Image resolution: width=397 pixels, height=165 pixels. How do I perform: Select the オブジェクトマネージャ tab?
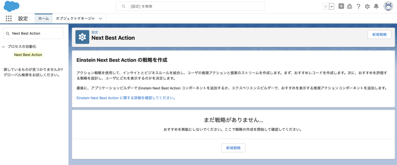click(x=75, y=18)
